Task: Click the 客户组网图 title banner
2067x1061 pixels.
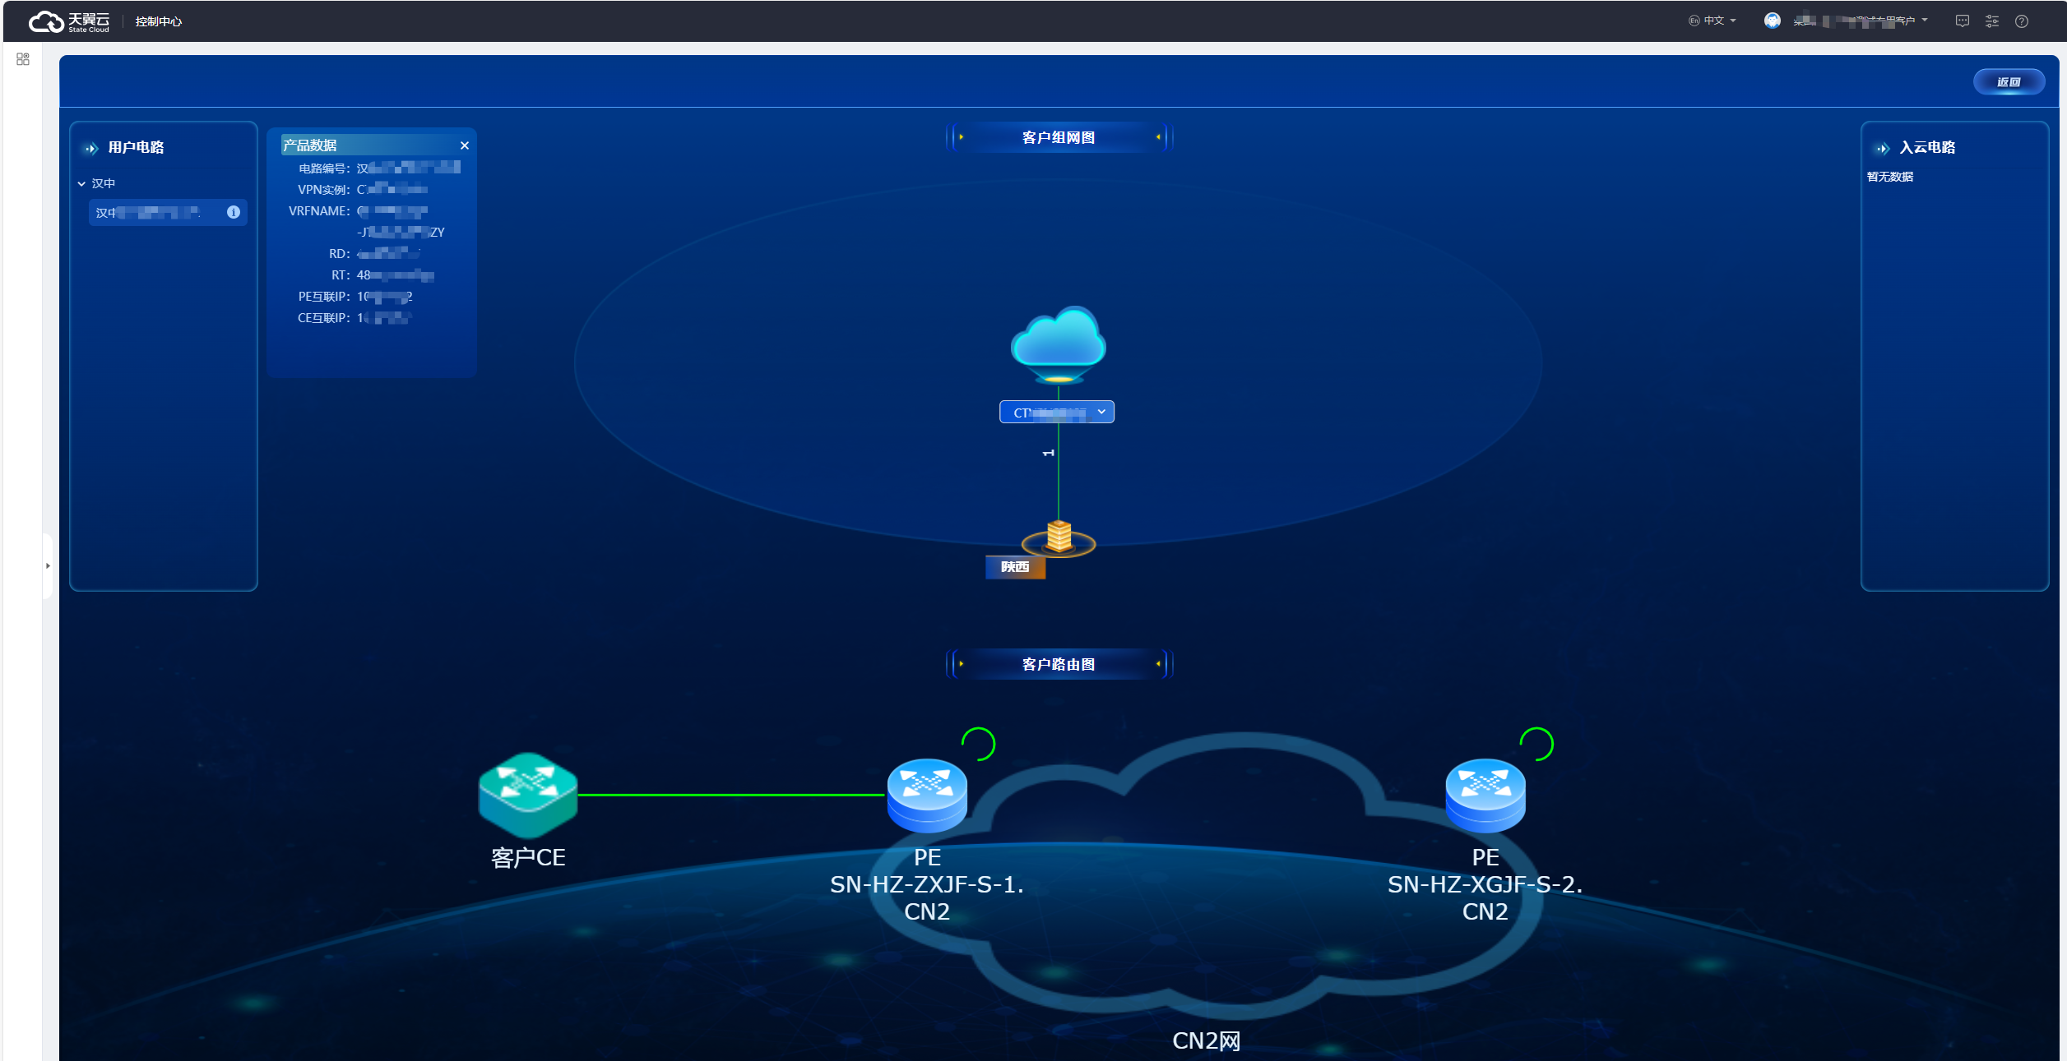Action: pos(1059,137)
